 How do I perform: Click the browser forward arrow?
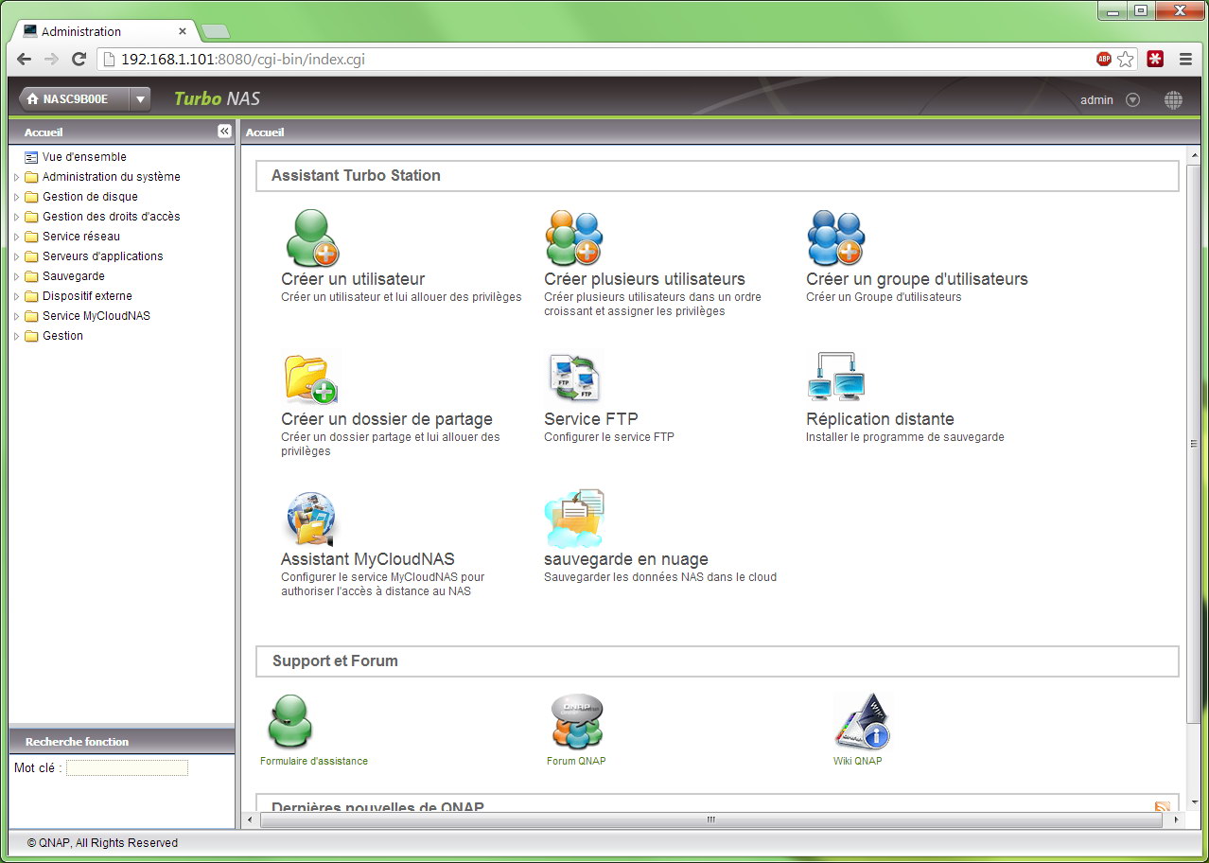click(52, 59)
